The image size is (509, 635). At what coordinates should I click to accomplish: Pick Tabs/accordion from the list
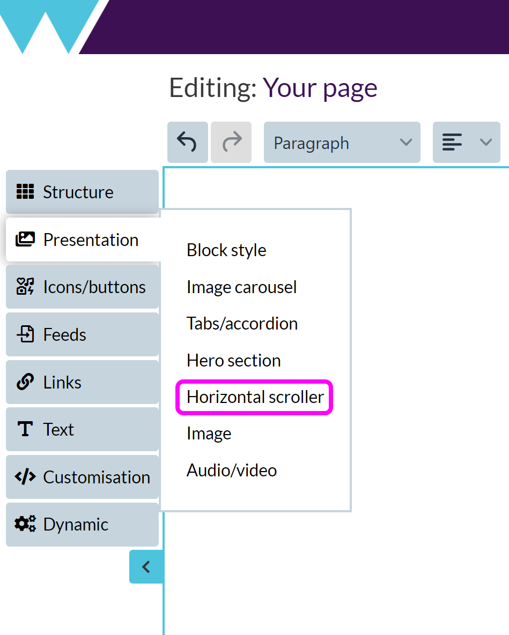(242, 324)
